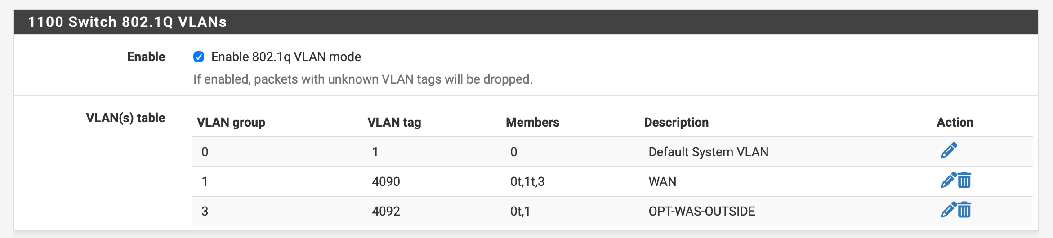Viewport: 1053px width, 238px height.
Task: Select the VLAN tag 4092 cell
Action: coord(386,211)
